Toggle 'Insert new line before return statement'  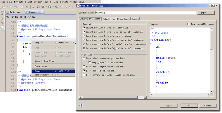(84, 36)
